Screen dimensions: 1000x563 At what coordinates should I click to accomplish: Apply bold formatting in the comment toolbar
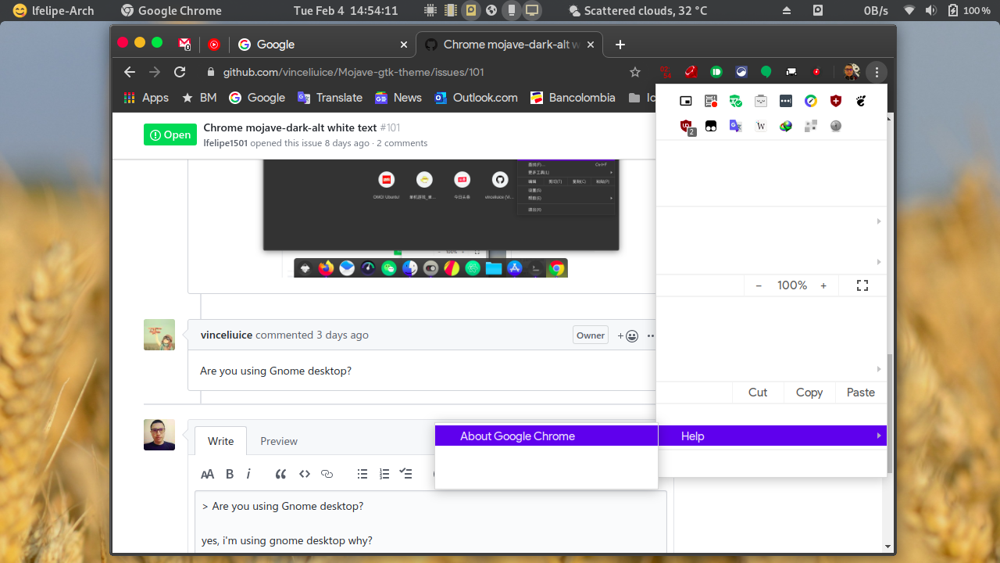[229, 474]
